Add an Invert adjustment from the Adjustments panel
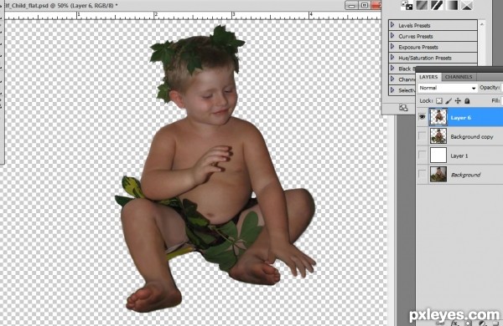The width and height of the screenshot is (503, 326). [x=407, y=5]
